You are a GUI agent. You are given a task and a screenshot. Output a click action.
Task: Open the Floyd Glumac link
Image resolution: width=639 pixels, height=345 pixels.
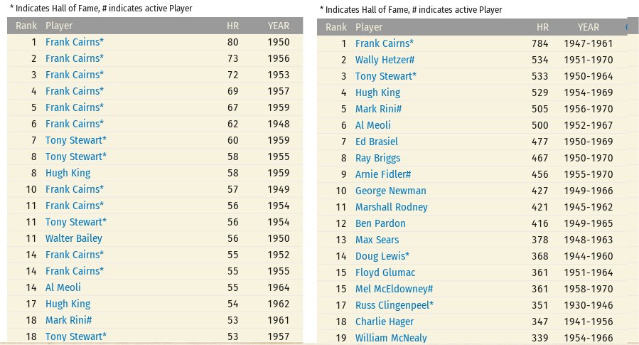pos(385,272)
